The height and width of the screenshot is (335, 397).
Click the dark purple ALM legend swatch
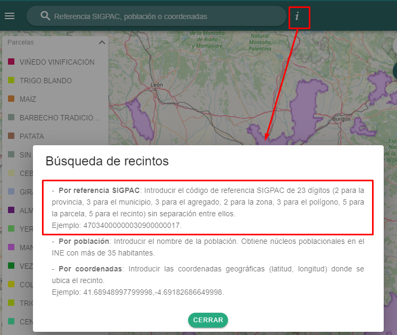click(11, 210)
